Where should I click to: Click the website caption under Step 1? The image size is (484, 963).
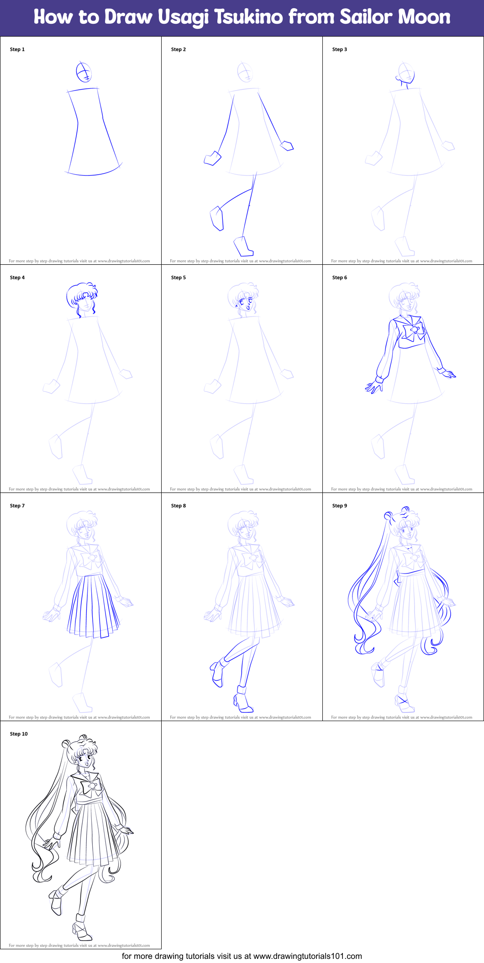click(79, 261)
